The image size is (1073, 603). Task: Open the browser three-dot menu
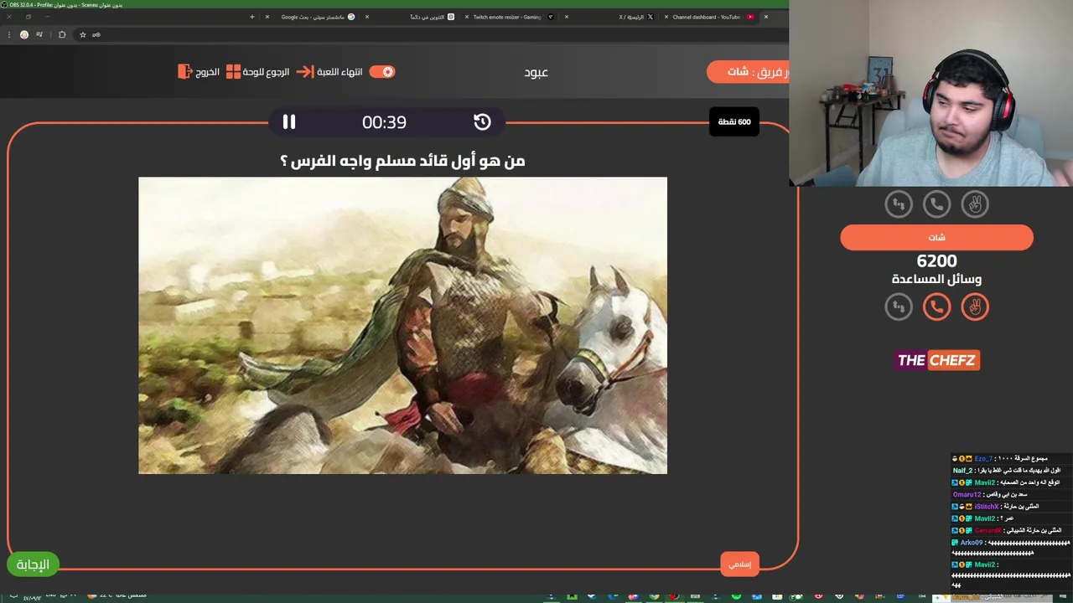9,34
